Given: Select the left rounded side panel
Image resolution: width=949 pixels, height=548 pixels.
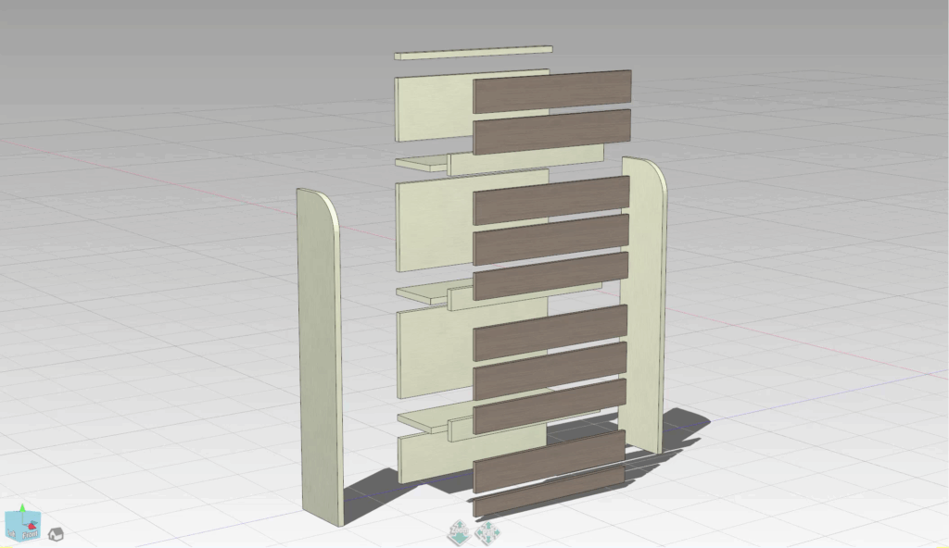Looking at the screenshot, I should coord(317,352).
